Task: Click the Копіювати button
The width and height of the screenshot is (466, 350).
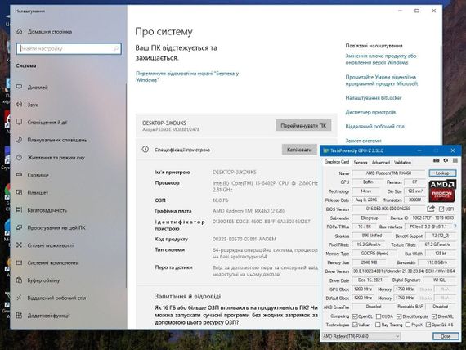Action: pyautogui.click(x=299, y=150)
